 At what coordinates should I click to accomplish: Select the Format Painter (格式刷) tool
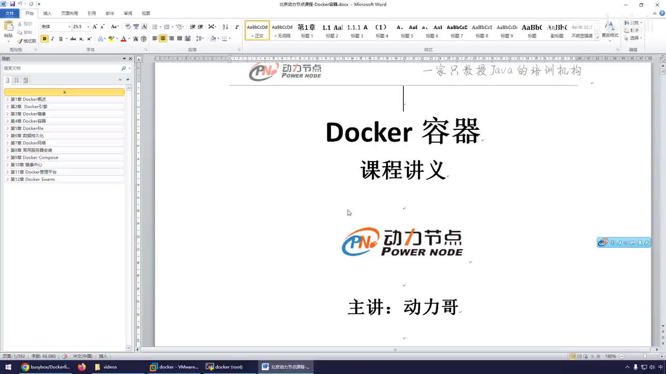coord(27,41)
